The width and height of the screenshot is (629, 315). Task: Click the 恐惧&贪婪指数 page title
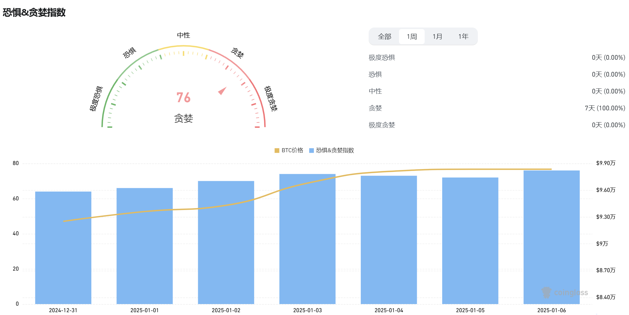(34, 12)
